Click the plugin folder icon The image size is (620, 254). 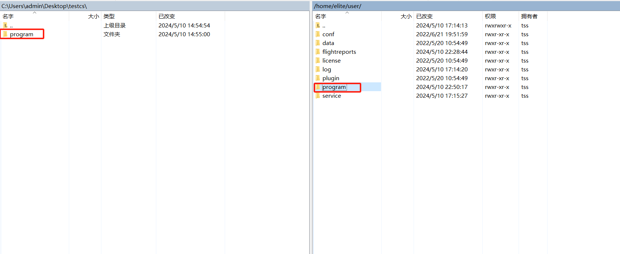[318, 78]
